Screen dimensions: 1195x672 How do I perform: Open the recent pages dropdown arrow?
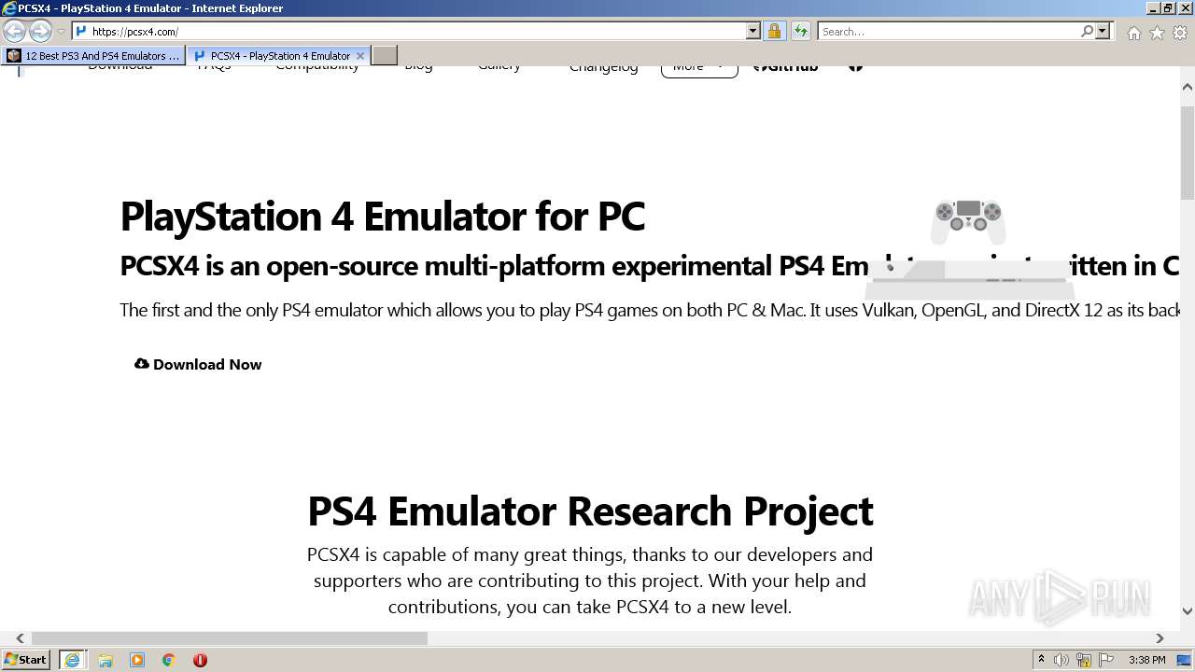[x=61, y=32]
